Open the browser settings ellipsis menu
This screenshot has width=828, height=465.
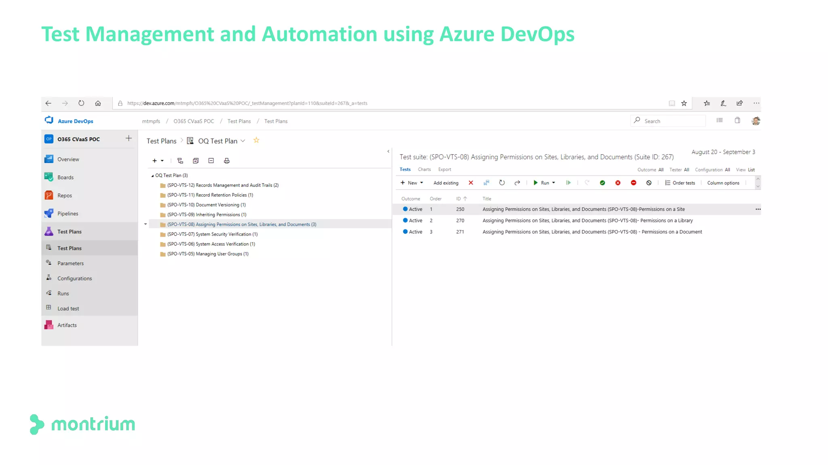click(x=756, y=103)
